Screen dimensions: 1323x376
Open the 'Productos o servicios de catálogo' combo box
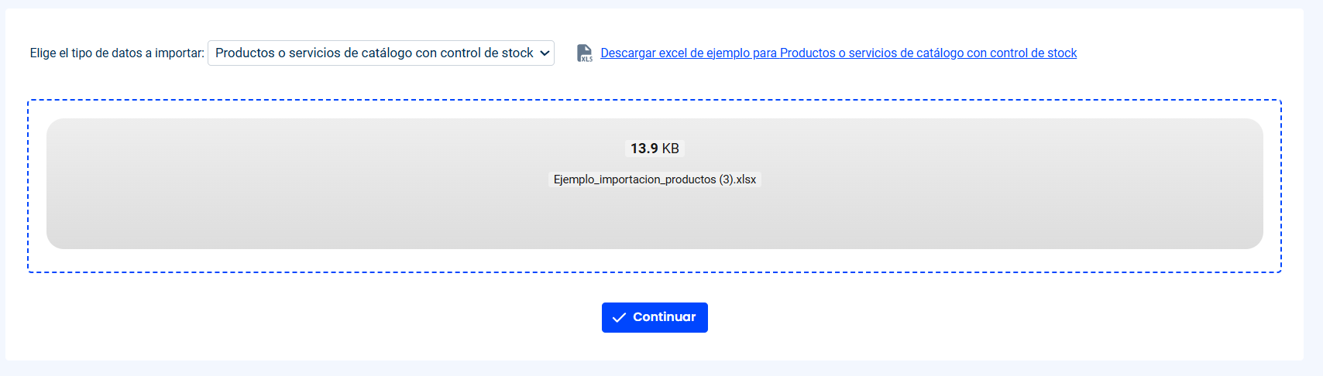381,53
